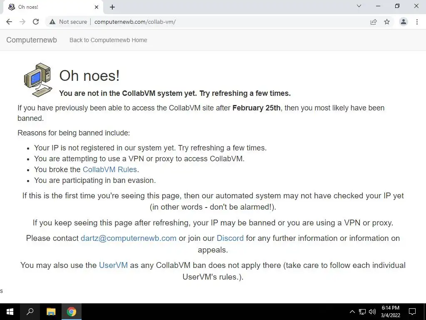Minimize the Chrome window

[x=378, y=6]
